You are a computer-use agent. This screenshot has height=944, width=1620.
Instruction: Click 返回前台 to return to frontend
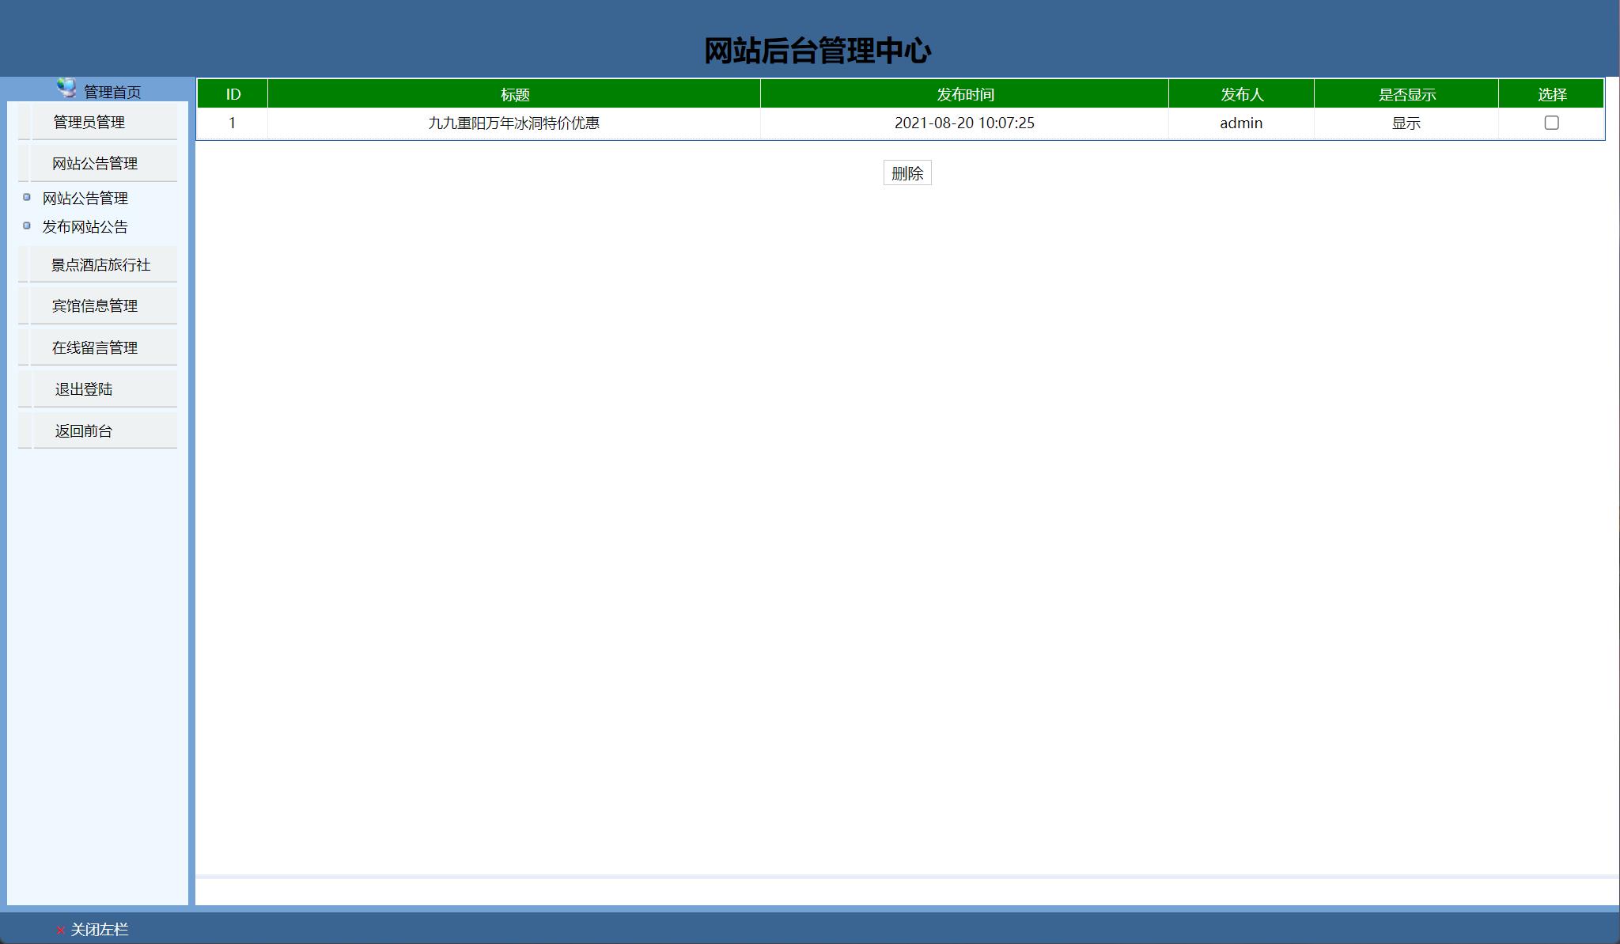tap(83, 430)
